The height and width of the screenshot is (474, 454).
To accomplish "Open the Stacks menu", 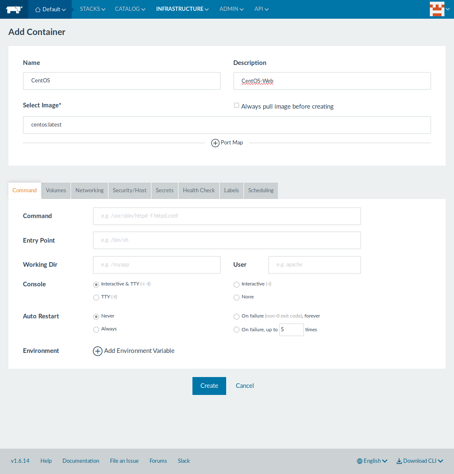I will (92, 9).
